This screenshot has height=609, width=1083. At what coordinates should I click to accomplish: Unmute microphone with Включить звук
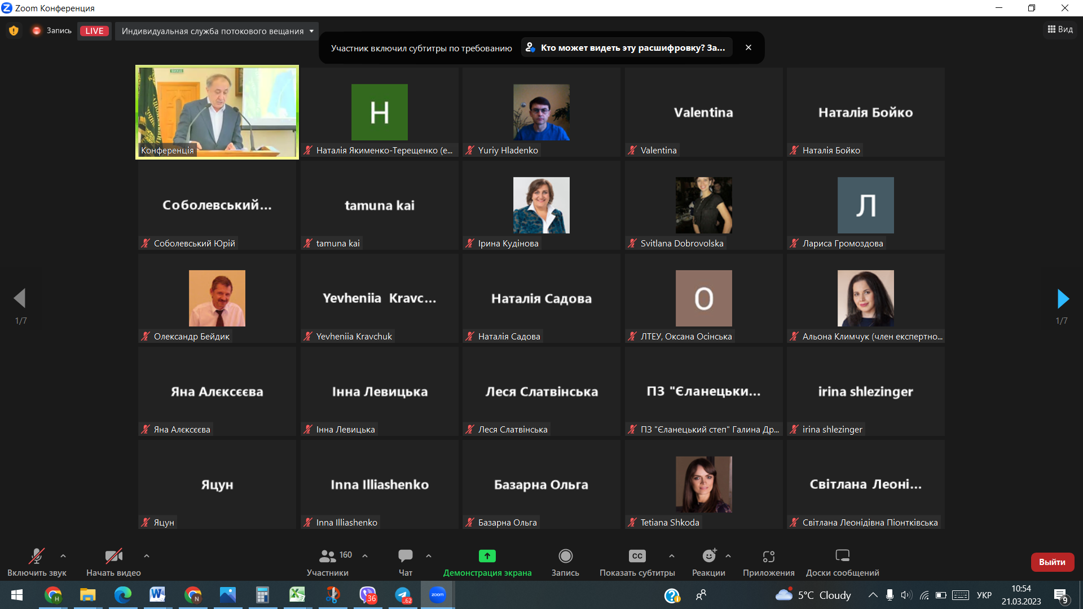coord(37,556)
